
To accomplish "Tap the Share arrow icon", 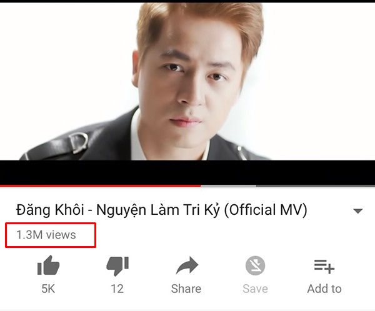I will (187, 265).
